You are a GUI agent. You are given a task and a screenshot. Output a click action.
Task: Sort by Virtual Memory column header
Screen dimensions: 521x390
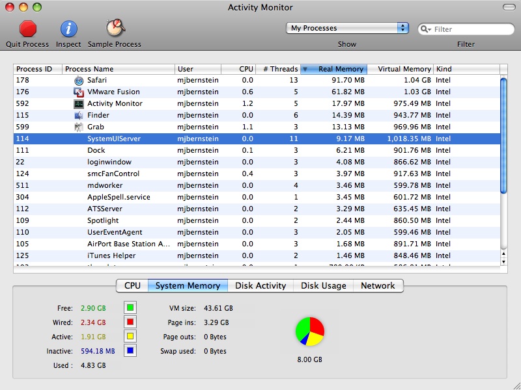pos(400,69)
